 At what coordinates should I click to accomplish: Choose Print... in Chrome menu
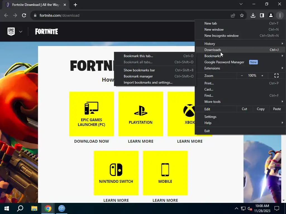point(240,83)
